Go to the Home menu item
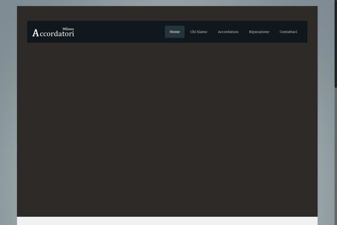 point(175,32)
